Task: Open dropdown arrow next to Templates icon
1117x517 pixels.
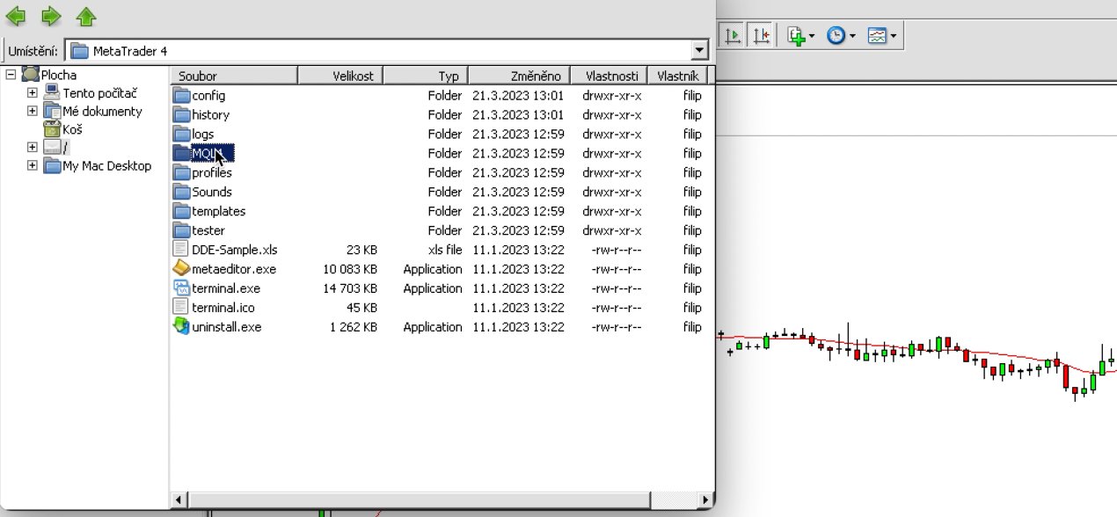Action: pos(893,37)
